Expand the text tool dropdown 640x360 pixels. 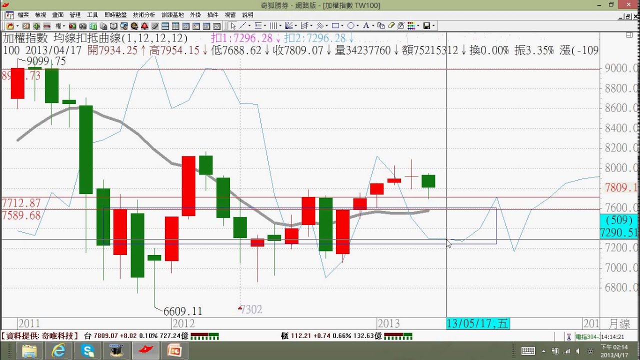tap(373, 25)
